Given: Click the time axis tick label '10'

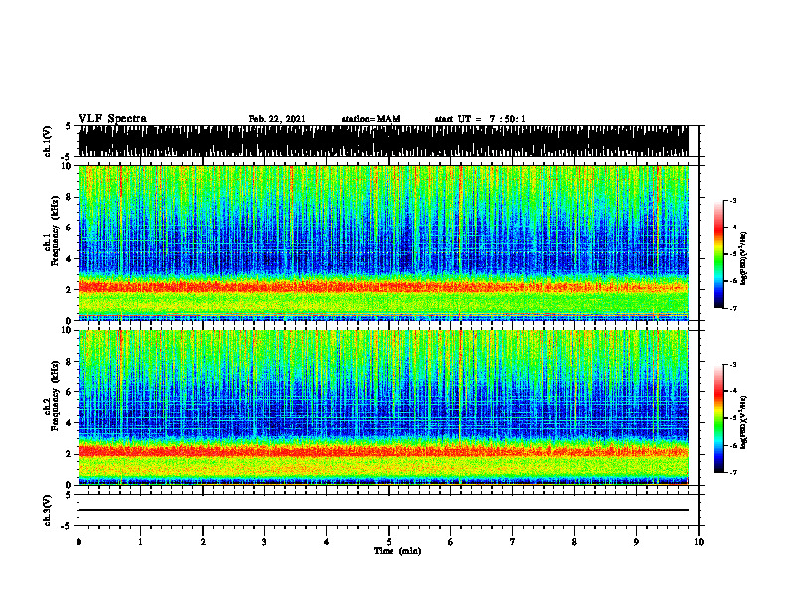Looking at the screenshot, I should pos(699,542).
